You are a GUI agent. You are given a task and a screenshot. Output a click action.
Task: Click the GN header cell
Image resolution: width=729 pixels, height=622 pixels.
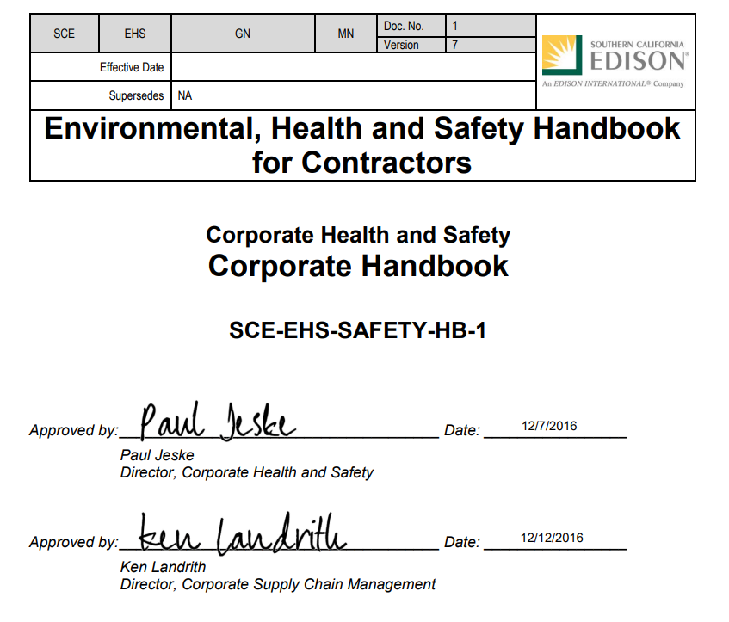(243, 34)
